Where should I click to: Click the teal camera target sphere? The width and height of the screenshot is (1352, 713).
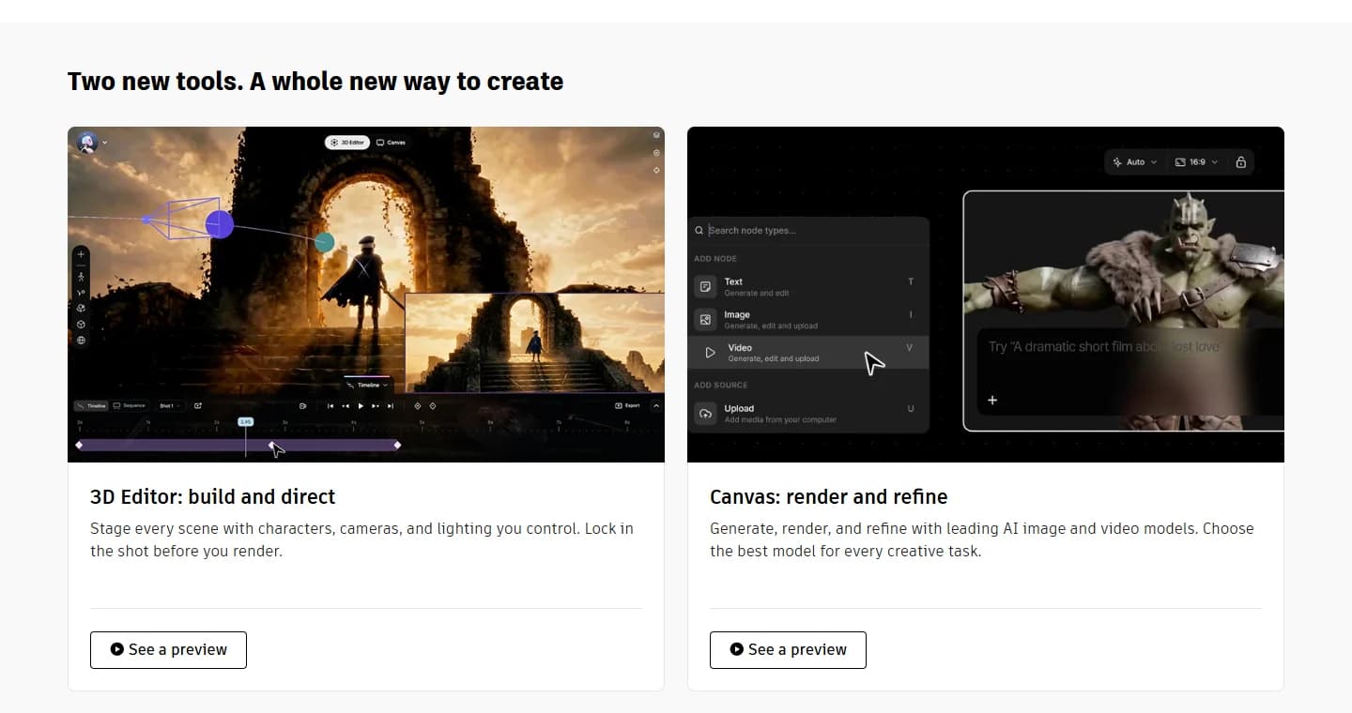[325, 243]
